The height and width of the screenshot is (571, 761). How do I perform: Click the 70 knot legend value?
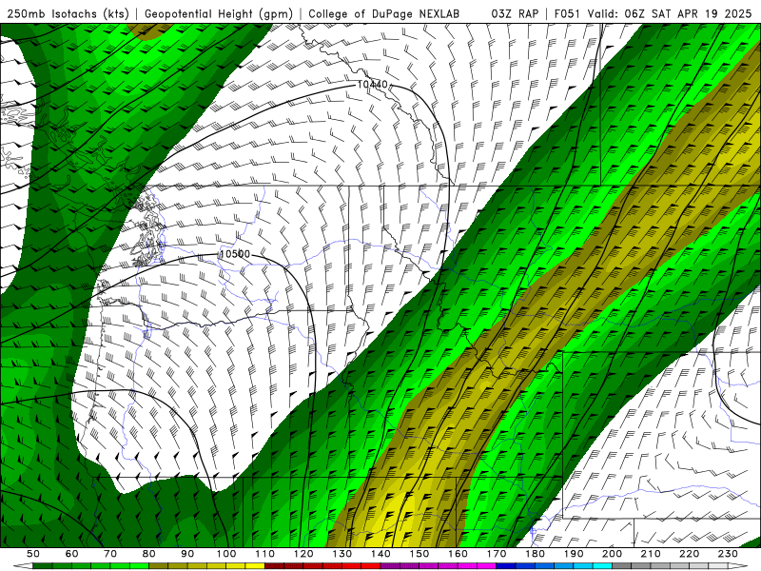[110, 554]
